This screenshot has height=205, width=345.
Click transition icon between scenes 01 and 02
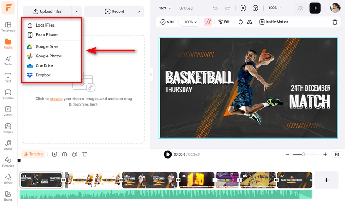64,180
